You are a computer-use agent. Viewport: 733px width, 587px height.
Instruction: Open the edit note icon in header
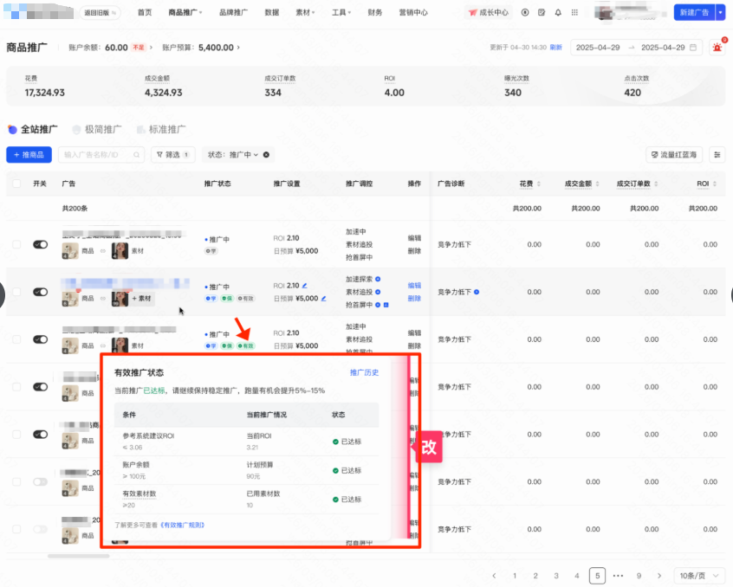click(x=542, y=13)
